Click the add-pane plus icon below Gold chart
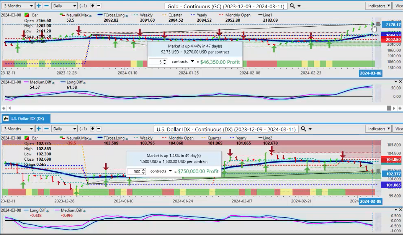The height and width of the screenshot is (235, 403). pos(4,108)
